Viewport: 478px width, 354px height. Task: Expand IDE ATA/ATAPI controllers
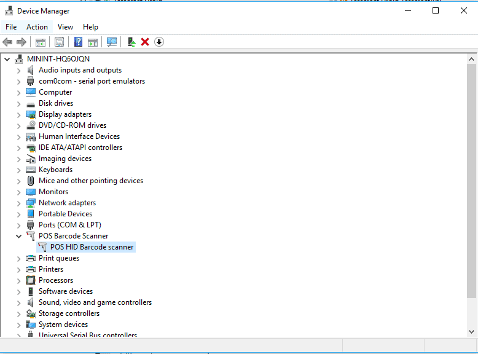coord(18,148)
